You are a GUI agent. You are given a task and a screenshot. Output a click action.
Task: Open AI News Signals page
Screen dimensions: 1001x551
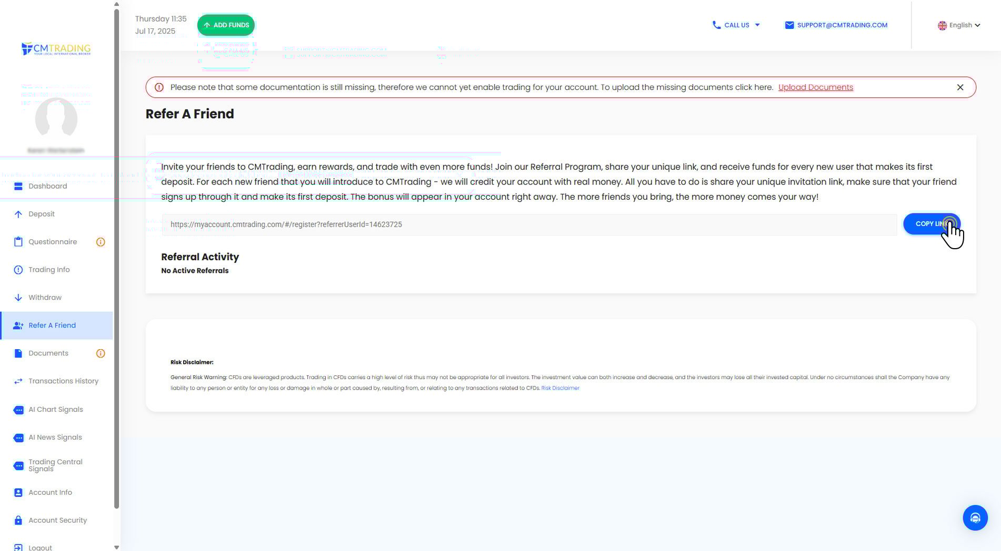point(56,437)
